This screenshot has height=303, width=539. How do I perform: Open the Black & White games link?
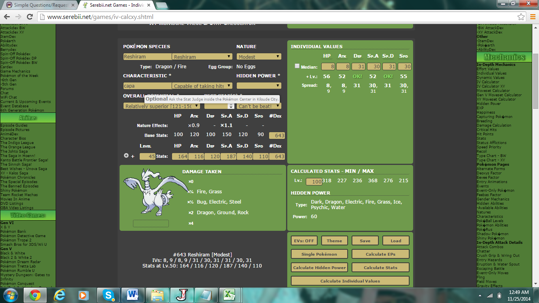pos(13,253)
